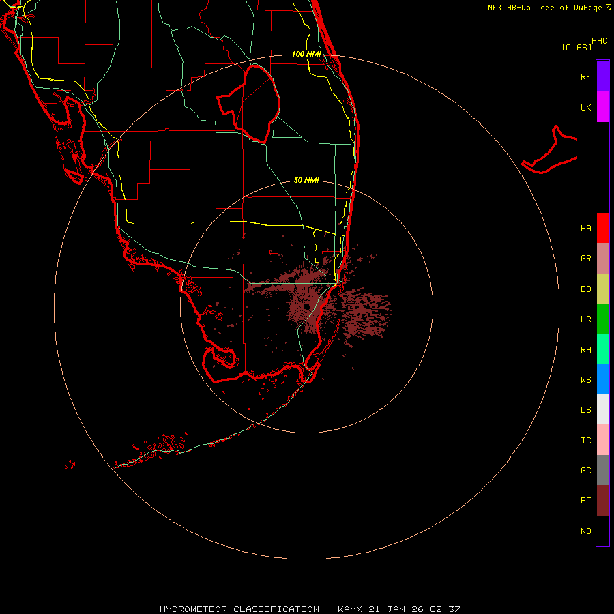Click the GR legend label
This screenshot has height=614, width=614.
pos(585,259)
